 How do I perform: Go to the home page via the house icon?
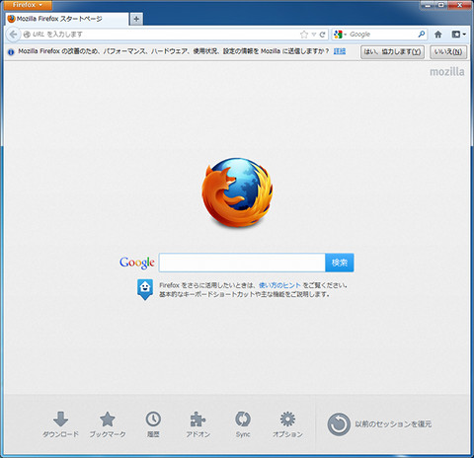pos(437,35)
